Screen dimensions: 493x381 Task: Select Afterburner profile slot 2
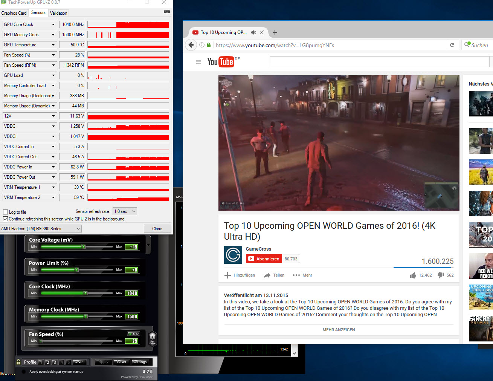coord(47,362)
